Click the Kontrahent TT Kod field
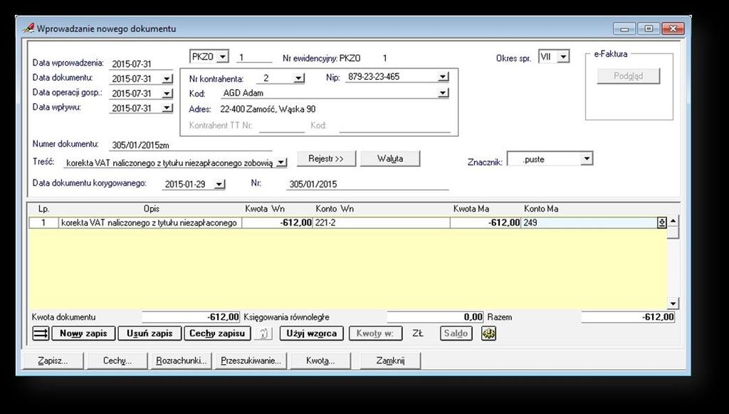This screenshot has width=729, height=414. pos(394,125)
